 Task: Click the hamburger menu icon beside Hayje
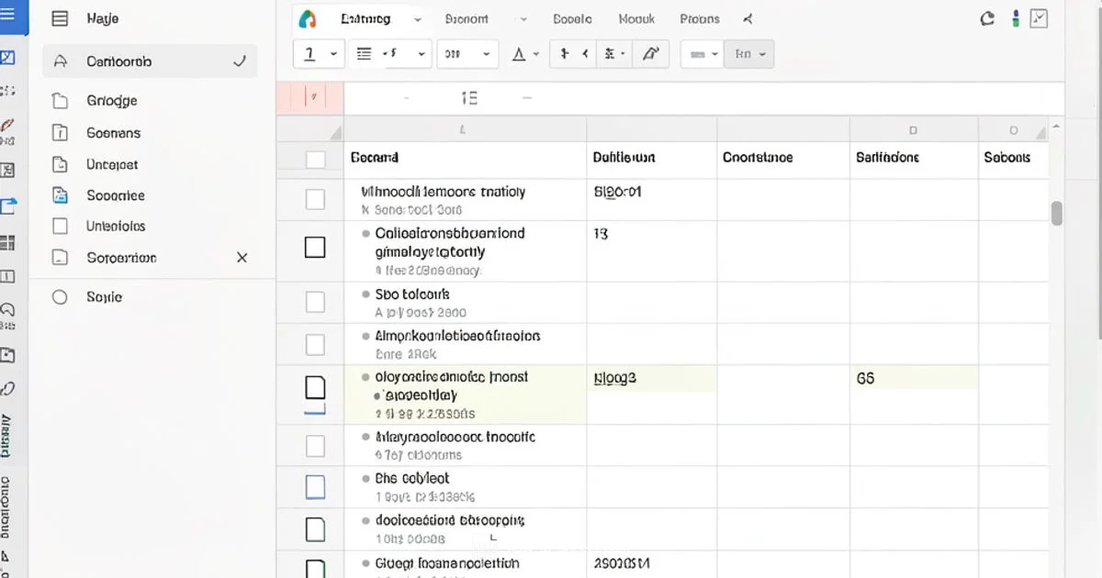(58, 17)
